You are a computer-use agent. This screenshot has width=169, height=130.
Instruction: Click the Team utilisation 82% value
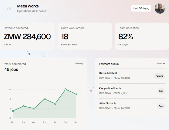tap(126, 37)
